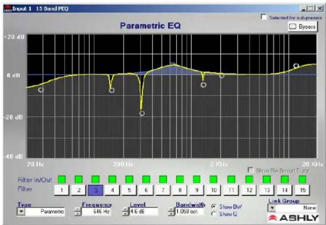Select filter 14 button

(285, 190)
